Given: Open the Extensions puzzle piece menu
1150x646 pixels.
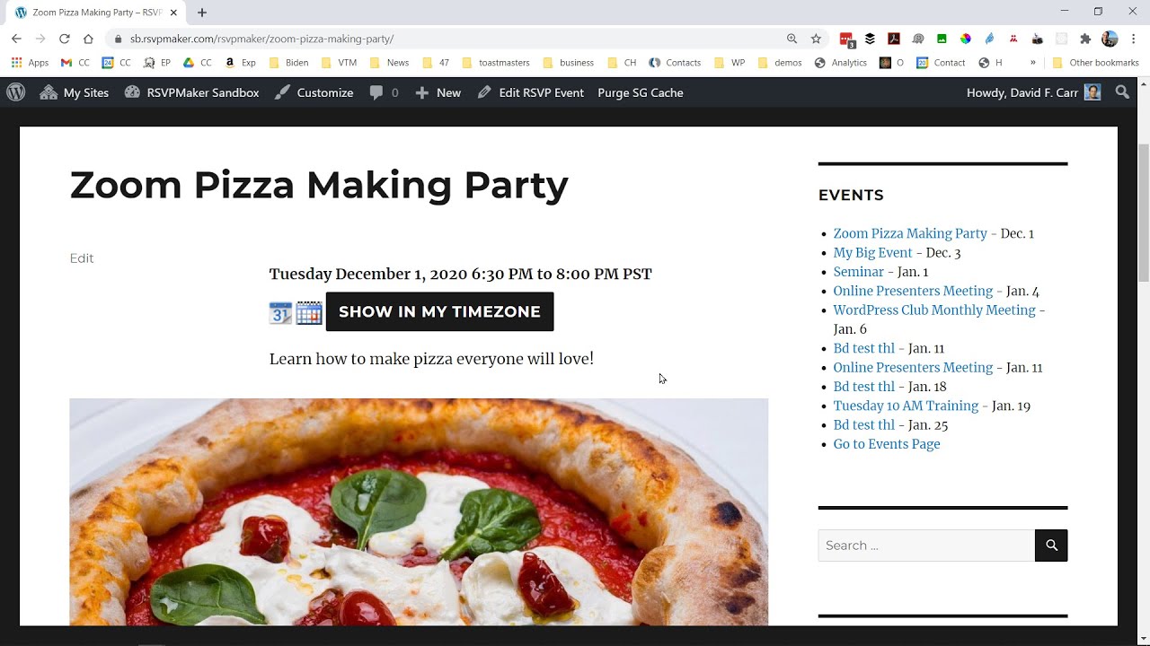Looking at the screenshot, I should click(x=1085, y=39).
